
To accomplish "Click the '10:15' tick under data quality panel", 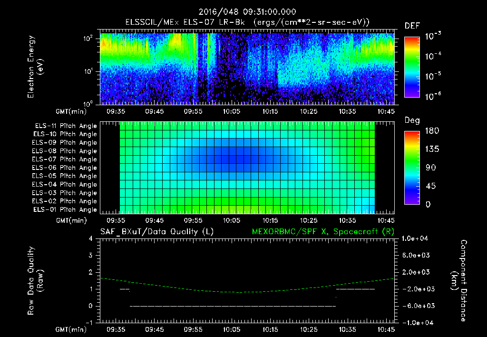I will tap(270, 329).
